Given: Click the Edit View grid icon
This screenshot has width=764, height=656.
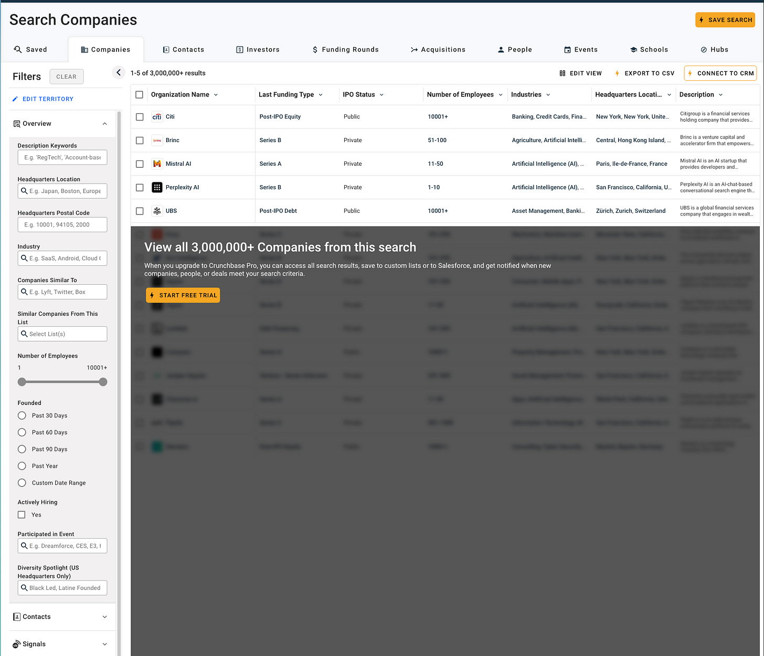Looking at the screenshot, I should pos(563,73).
